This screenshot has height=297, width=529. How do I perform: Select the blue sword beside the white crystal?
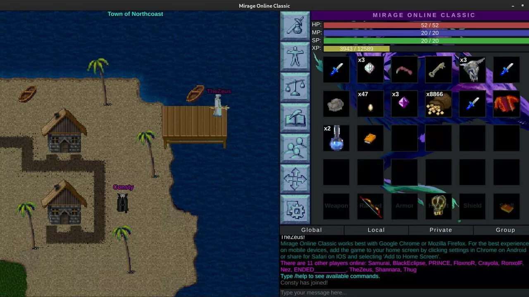336,70
